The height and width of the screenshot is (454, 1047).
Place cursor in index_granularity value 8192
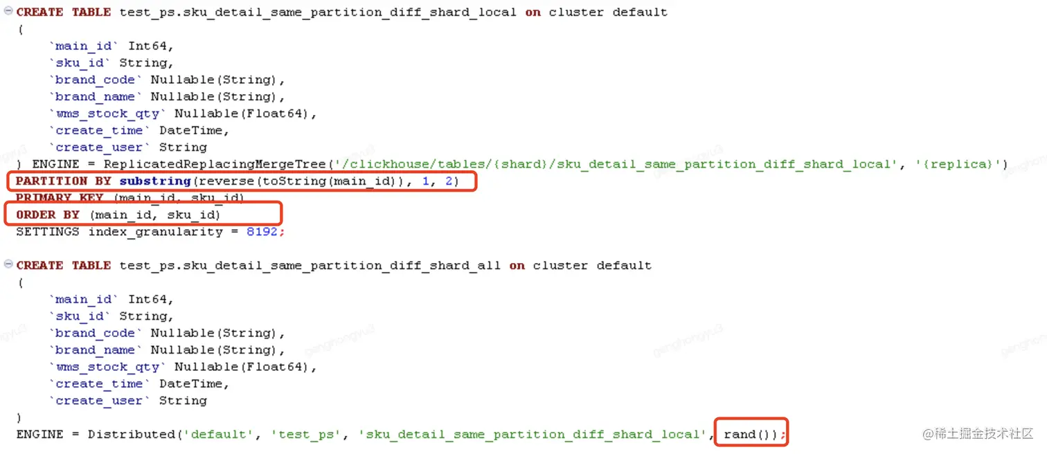(x=262, y=232)
